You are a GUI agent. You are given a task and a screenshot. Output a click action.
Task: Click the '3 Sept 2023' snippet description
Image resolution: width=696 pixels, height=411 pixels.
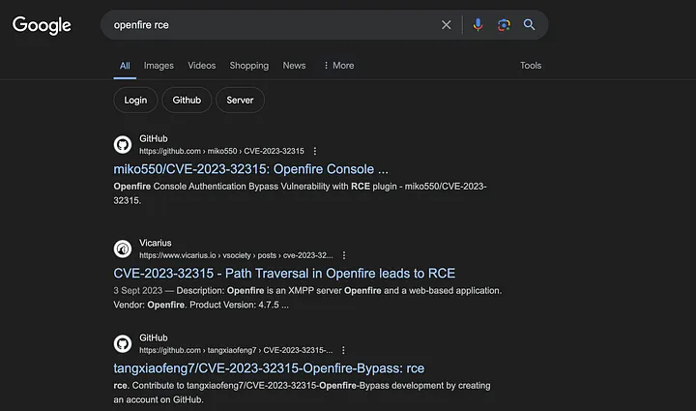(x=307, y=298)
